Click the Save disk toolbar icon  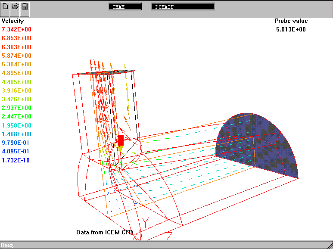click(x=25, y=7)
